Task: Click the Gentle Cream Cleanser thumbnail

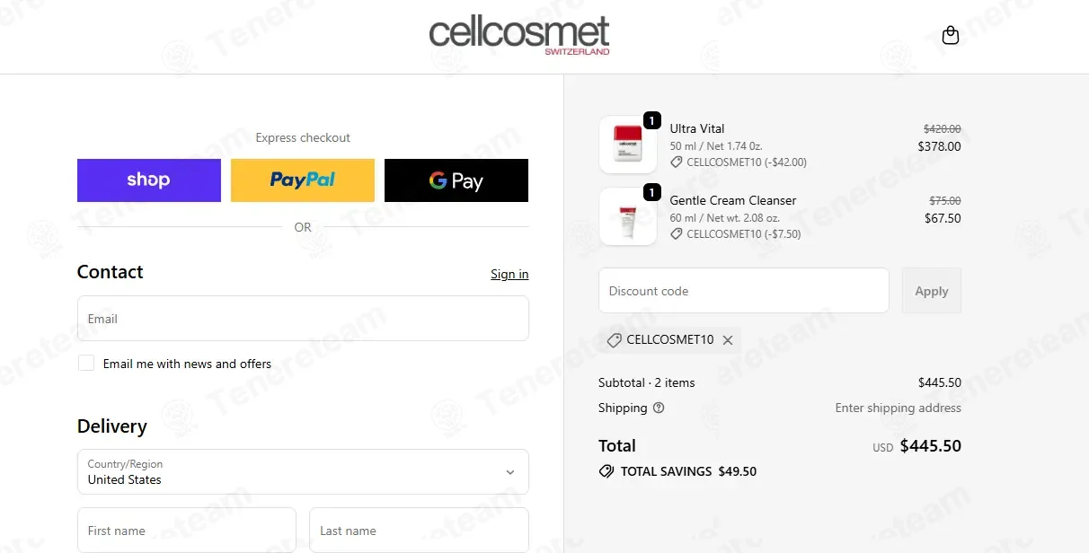Action: click(627, 216)
